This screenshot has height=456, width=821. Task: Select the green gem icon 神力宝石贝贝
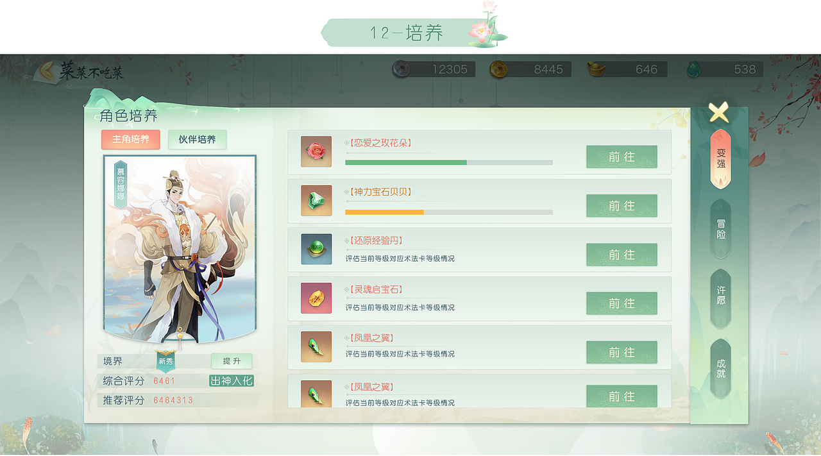coord(316,201)
